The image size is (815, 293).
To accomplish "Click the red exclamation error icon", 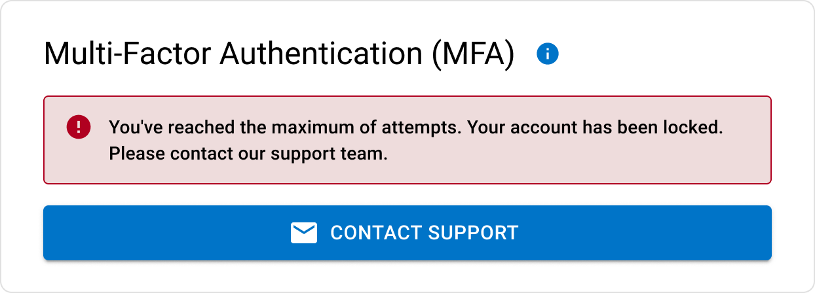I will click(x=78, y=127).
